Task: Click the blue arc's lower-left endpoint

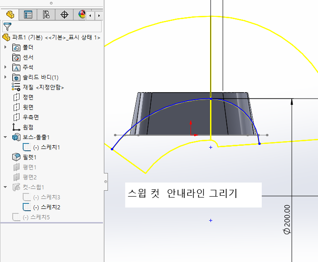Action: [x=112, y=149]
